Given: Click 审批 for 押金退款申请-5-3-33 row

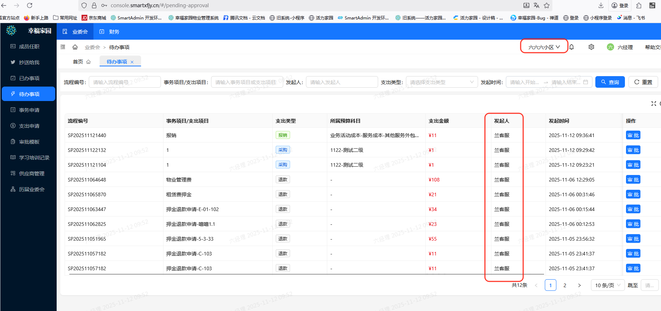Looking at the screenshot, I should 633,239.
